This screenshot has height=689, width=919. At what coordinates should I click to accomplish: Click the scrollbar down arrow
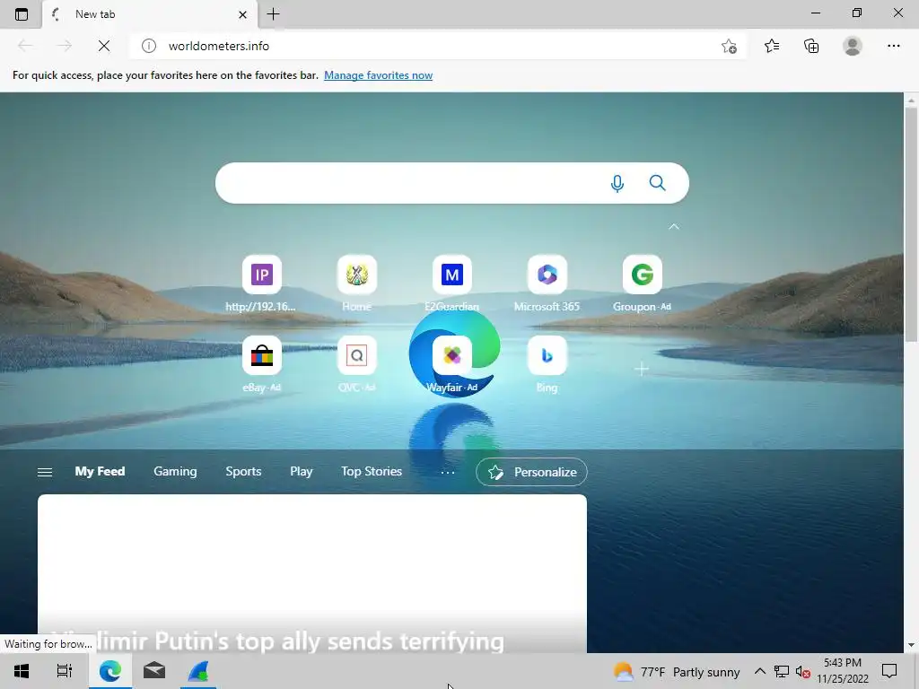tap(911, 645)
